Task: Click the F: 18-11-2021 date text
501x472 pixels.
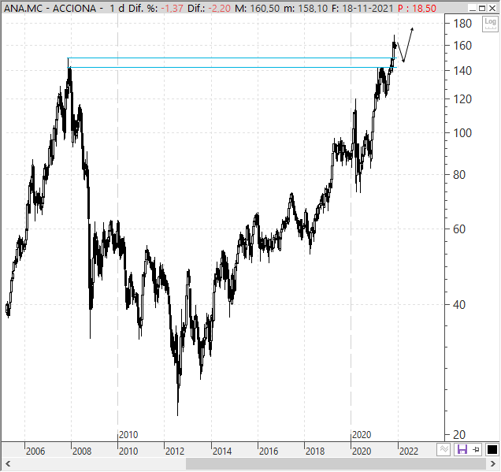Action: pos(362,9)
